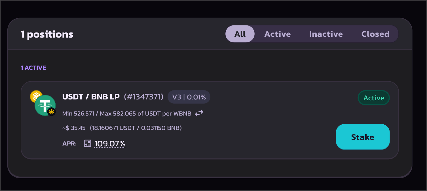This screenshot has width=427, height=191.
Task: Click the 18.160671 USDT / 0.031150 BNB amounts
Action: (136, 128)
